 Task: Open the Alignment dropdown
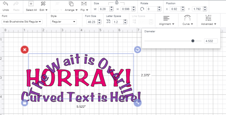click(167, 24)
